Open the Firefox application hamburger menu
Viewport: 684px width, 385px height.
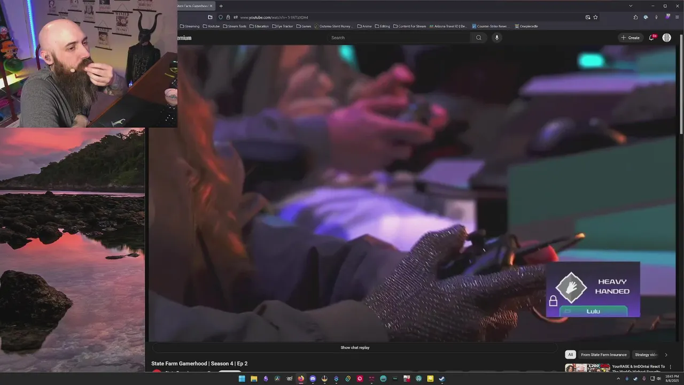click(x=677, y=17)
